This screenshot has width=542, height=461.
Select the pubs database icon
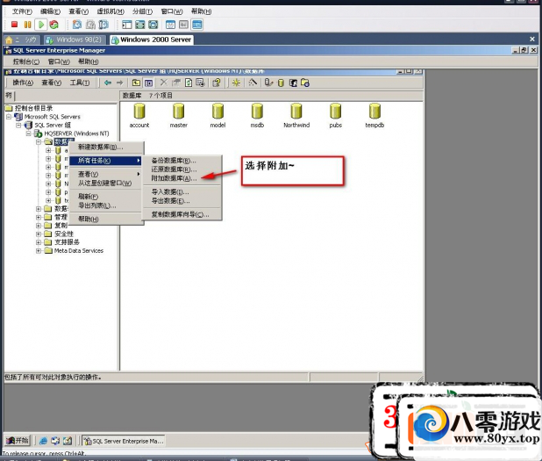click(x=335, y=116)
